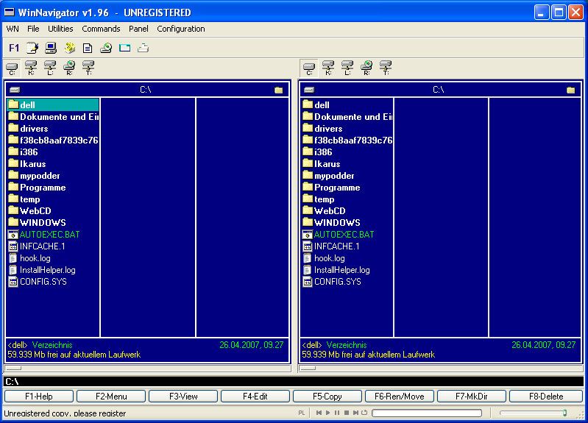Screen dimensions: 588x423
Task: Click the stop media control
Action: (x=347, y=413)
